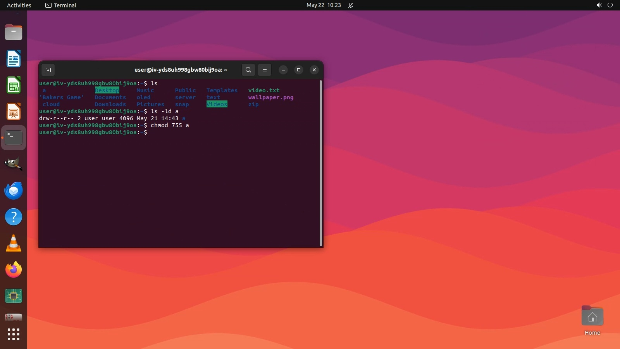
Task: Launch LibreOffice Writer from dock
Action: tap(14, 59)
